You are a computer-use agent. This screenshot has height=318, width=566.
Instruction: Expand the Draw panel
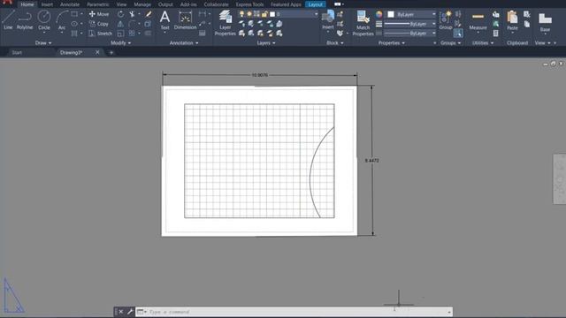pos(43,43)
